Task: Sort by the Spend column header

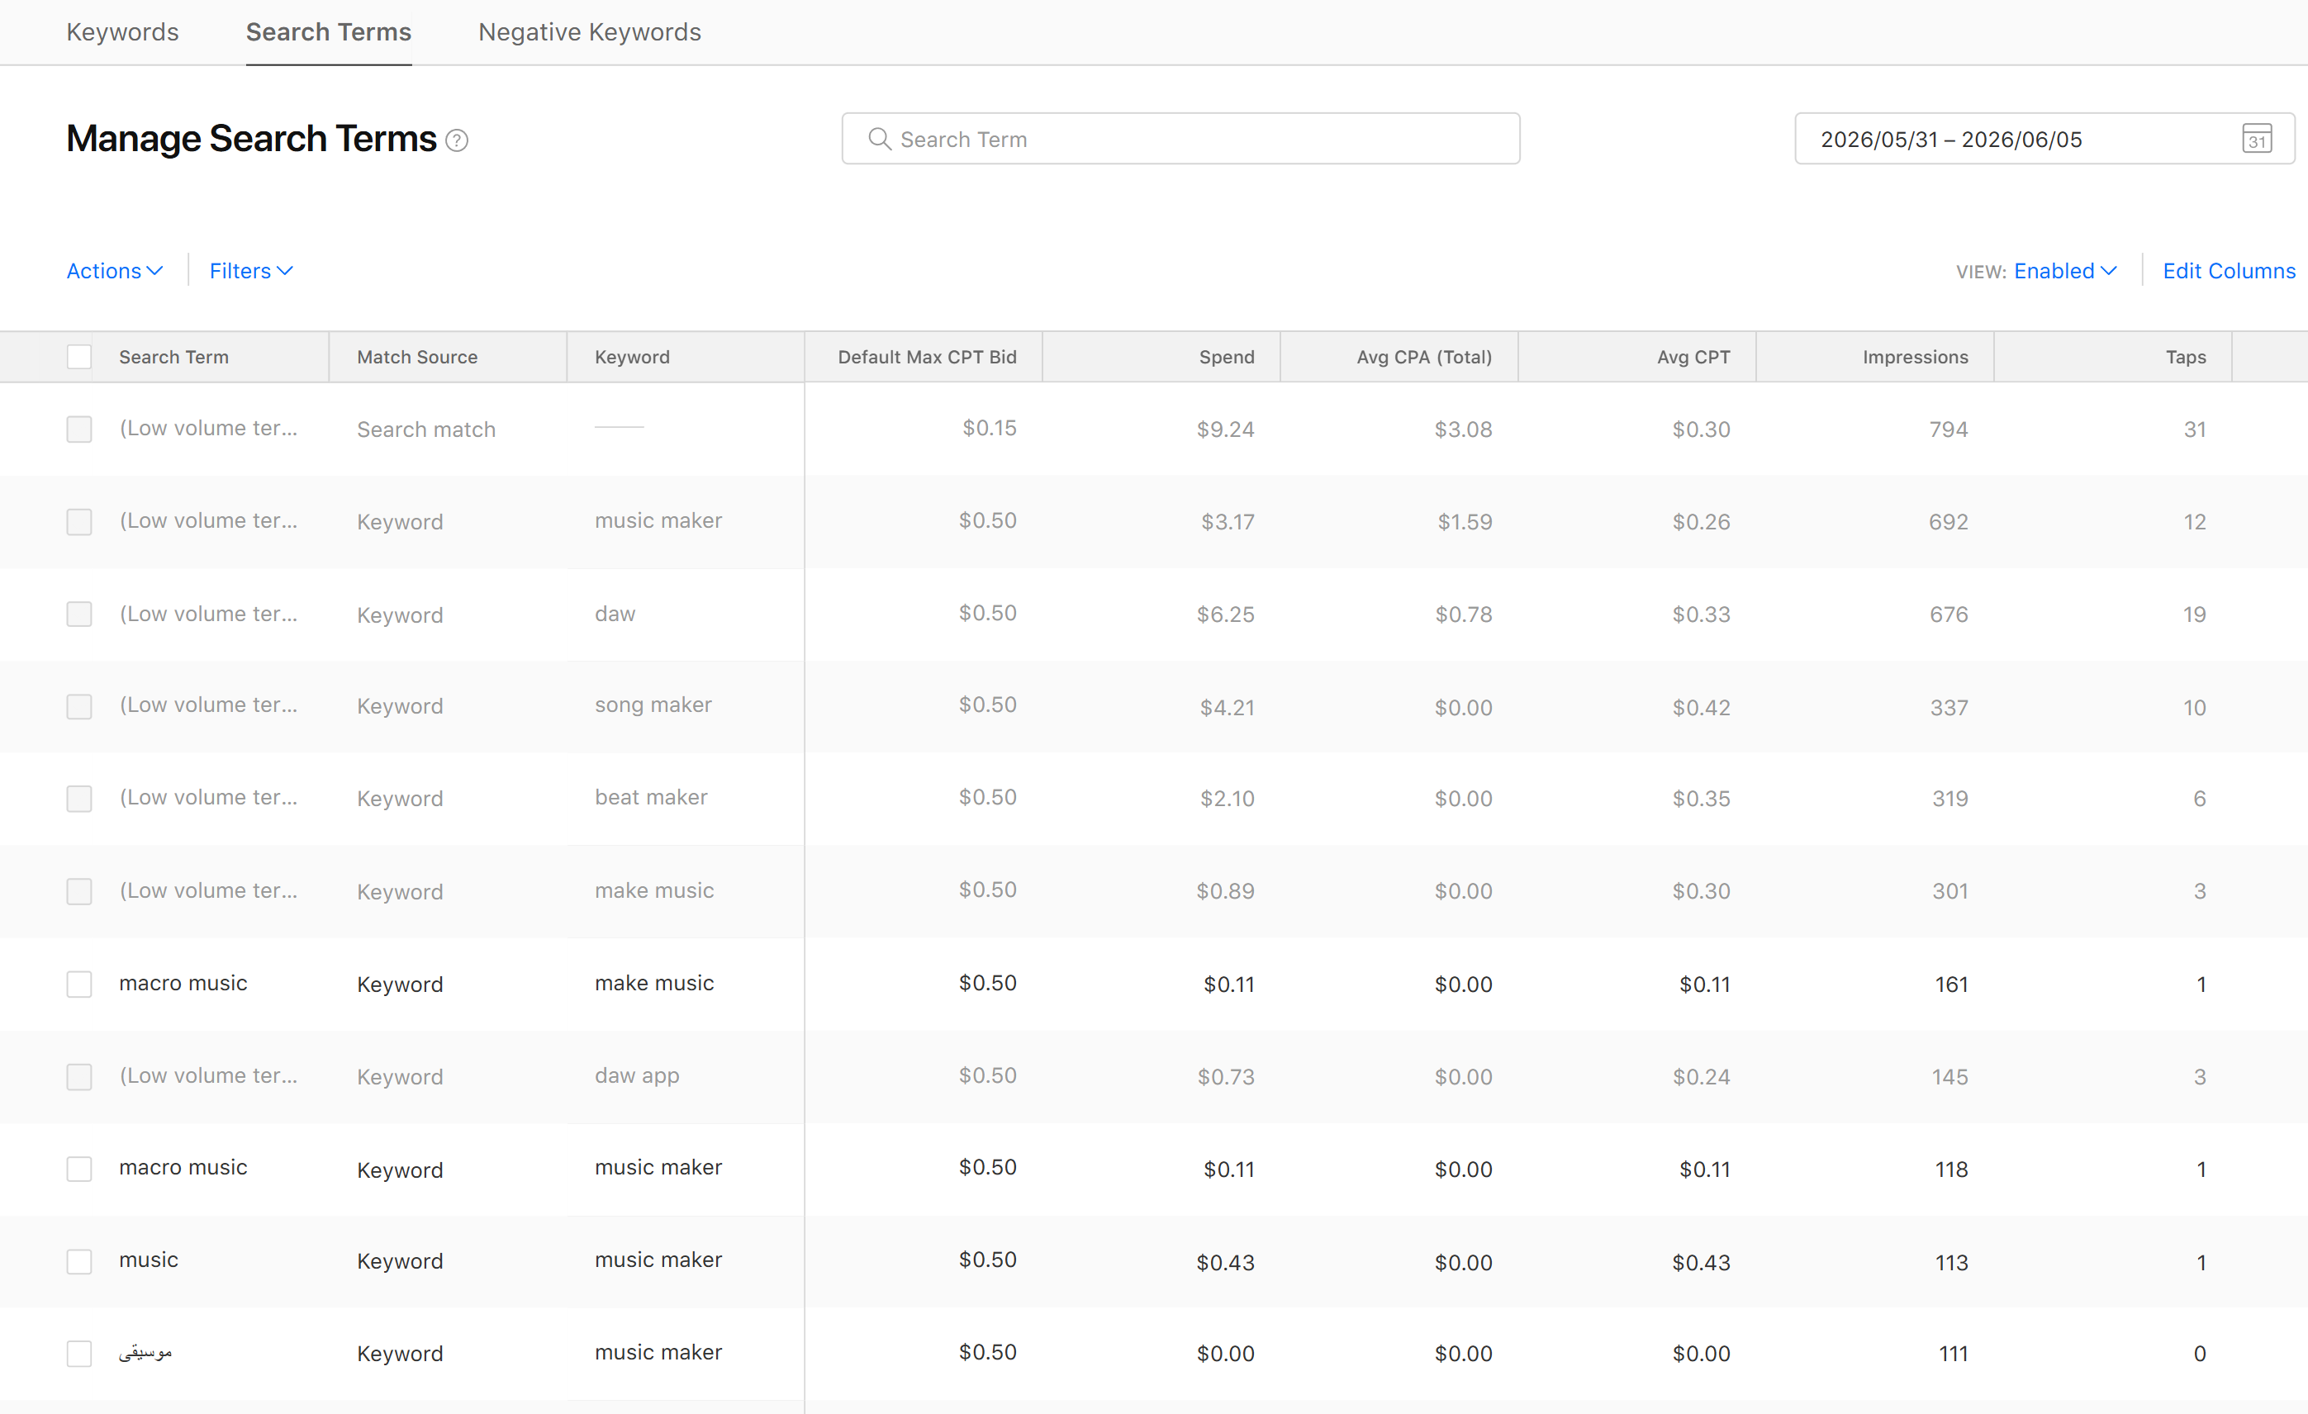Action: [1227, 357]
